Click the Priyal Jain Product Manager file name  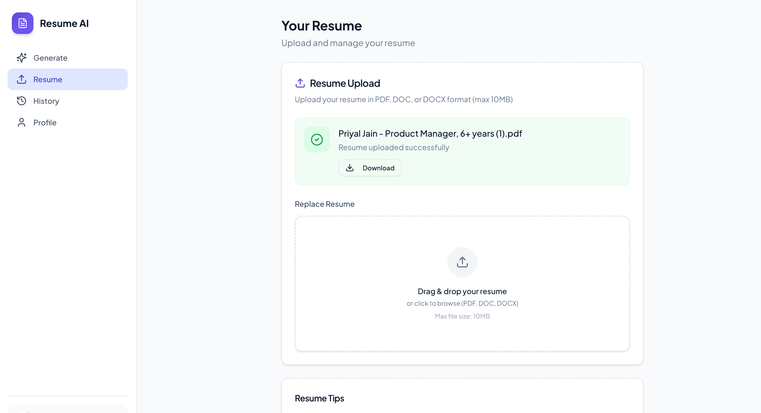click(430, 133)
